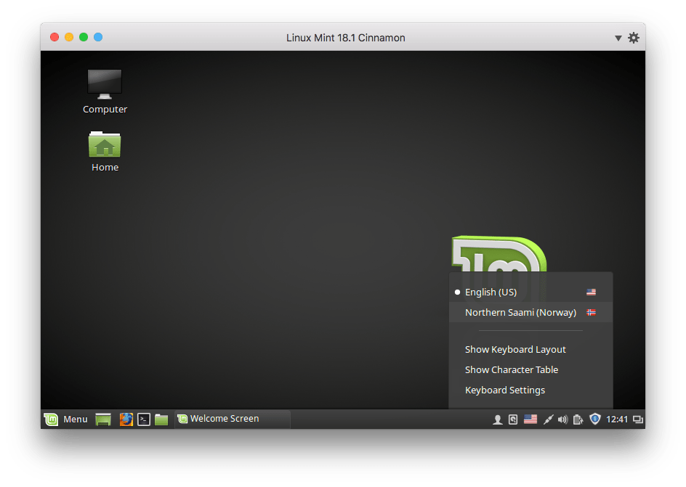Open the VM settings gear menu
The width and height of the screenshot is (686, 487).
click(x=633, y=37)
